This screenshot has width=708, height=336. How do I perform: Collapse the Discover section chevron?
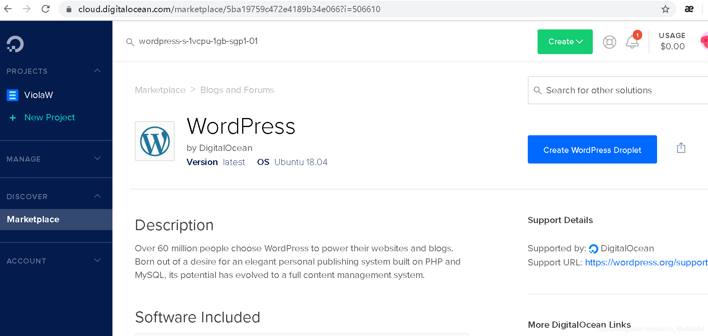click(98, 196)
